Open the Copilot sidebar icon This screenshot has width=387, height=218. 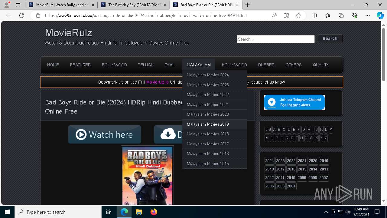[x=380, y=15]
